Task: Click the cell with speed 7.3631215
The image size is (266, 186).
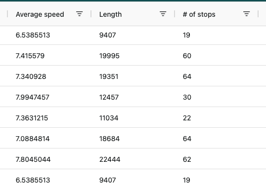Action: (x=49, y=118)
